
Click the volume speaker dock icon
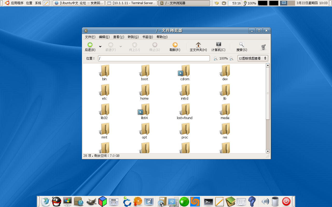pyautogui.click(x=265, y=201)
